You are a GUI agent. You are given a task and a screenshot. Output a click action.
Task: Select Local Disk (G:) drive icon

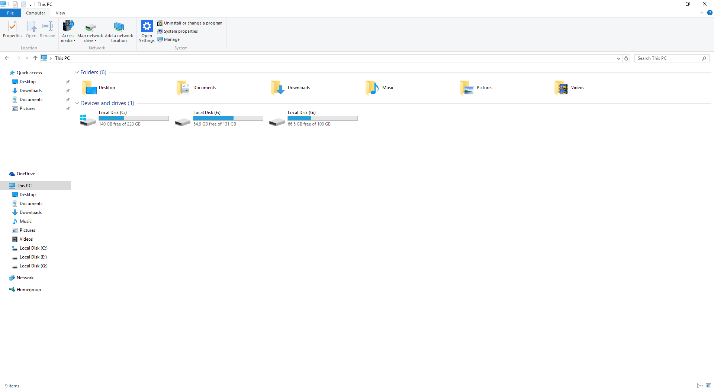point(277,121)
